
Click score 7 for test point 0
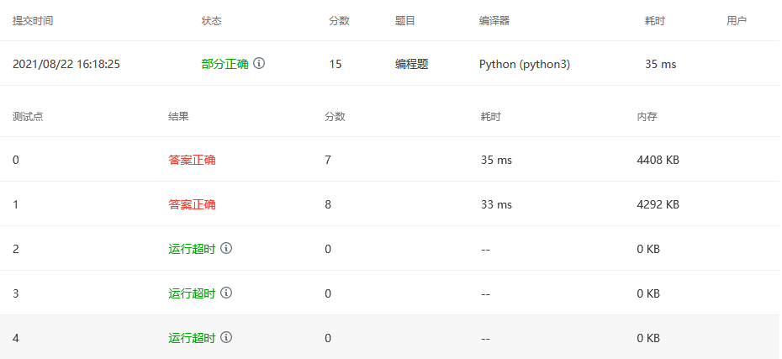tap(328, 160)
